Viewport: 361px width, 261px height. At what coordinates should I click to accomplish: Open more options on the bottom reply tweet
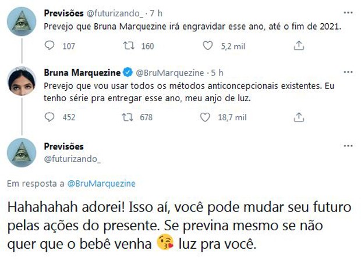(x=348, y=145)
